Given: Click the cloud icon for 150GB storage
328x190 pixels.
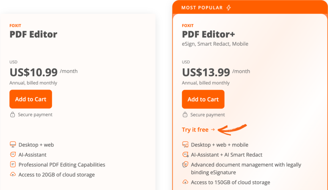Looking at the screenshot, I should (x=185, y=182).
